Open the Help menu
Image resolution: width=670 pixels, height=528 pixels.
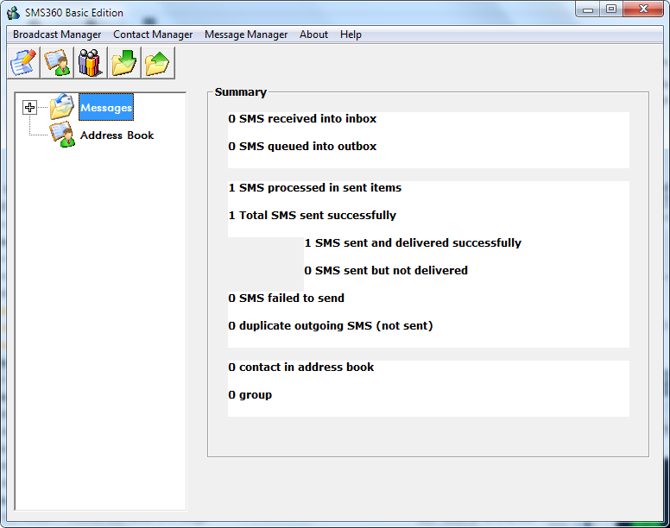pos(351,35)
